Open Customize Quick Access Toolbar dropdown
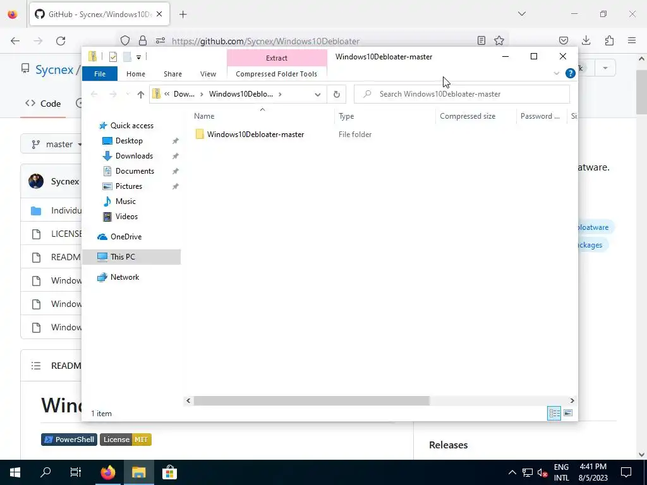The image size is (647, 485). [138, 57]
